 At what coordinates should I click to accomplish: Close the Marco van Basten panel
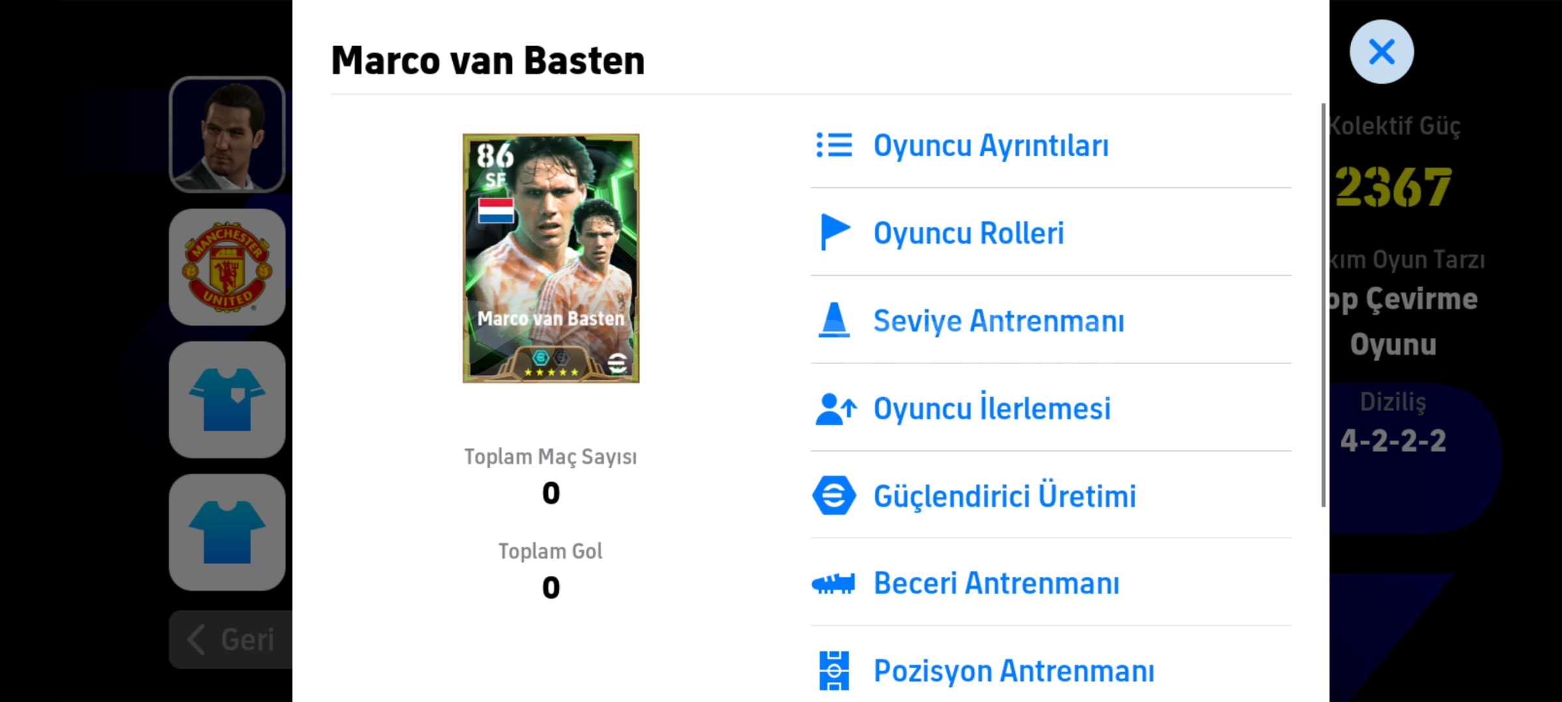click(x=1381, y=51)
